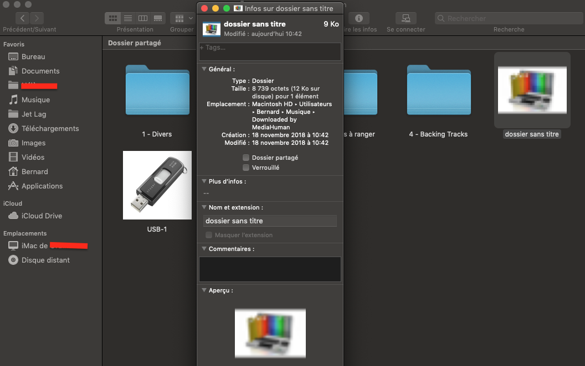Click the Aperçu preview image

[x=270, y=333]
